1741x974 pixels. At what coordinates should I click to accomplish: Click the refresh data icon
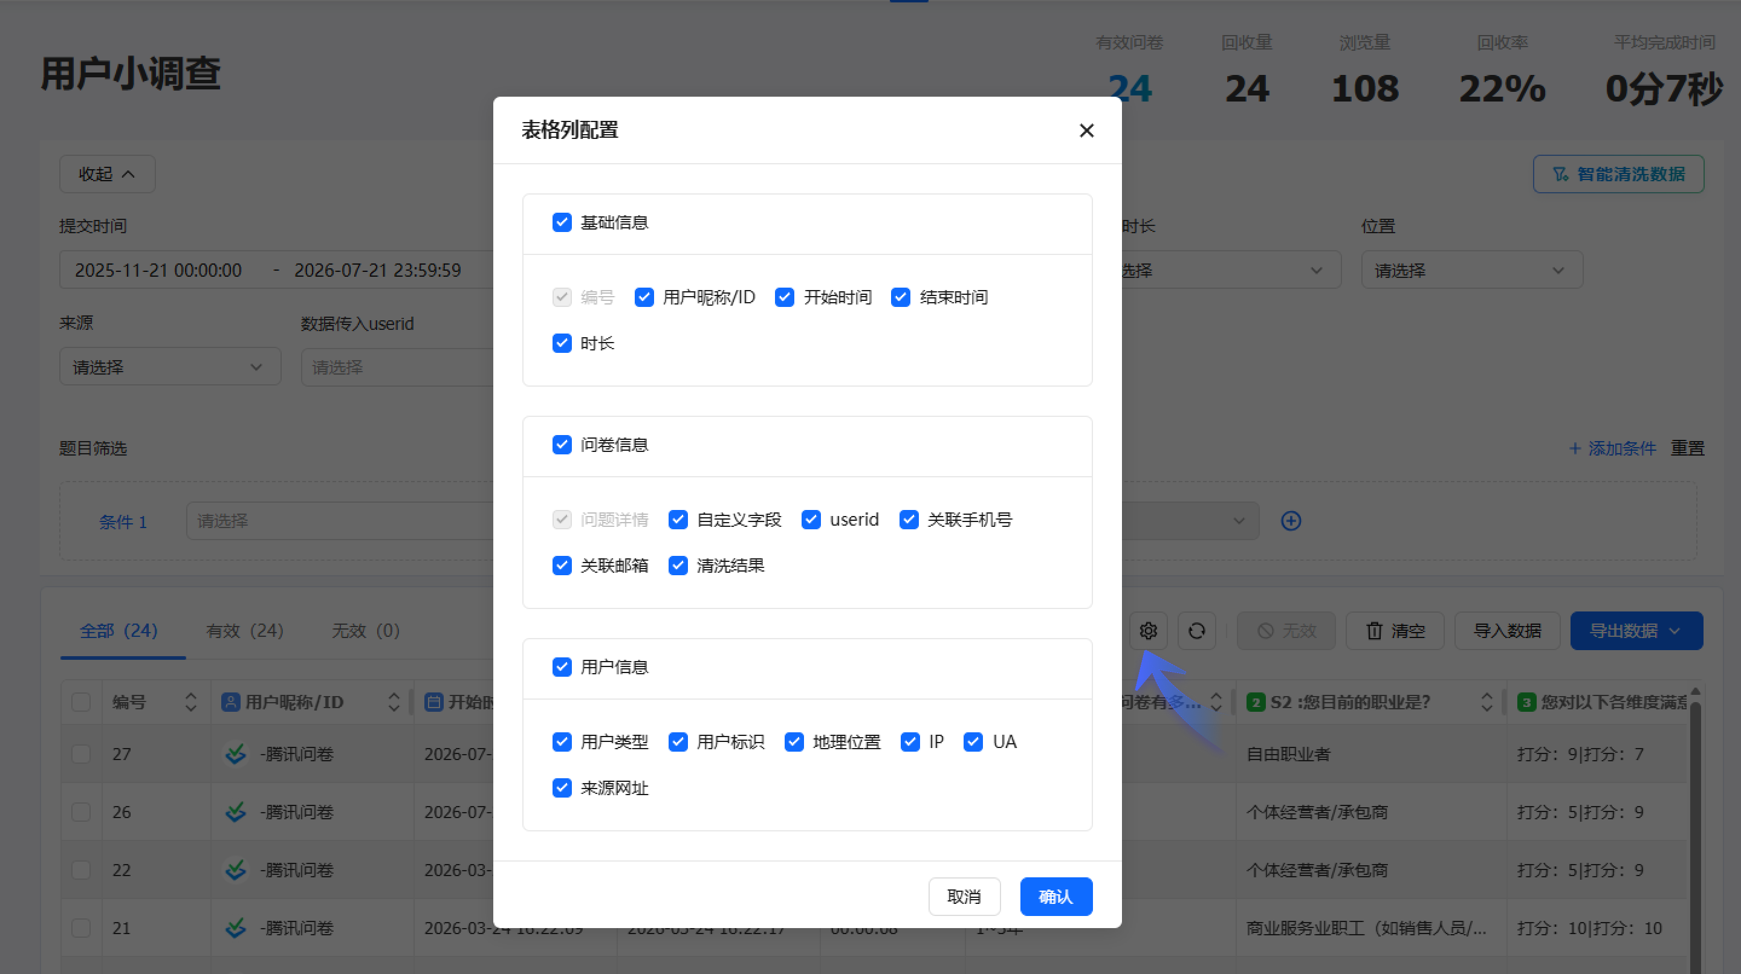(1197, 630)
